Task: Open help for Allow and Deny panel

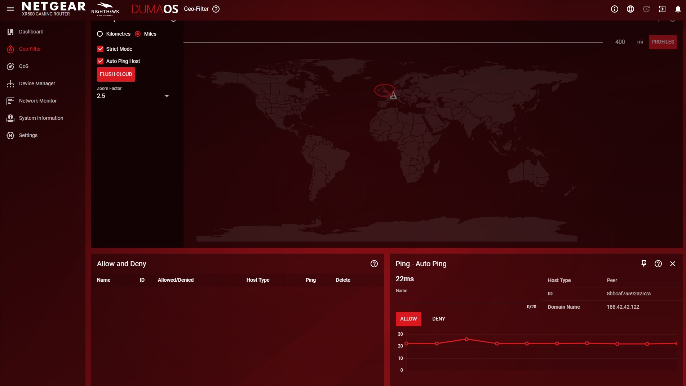Action: pyautogui.click(x=374, y=264)
